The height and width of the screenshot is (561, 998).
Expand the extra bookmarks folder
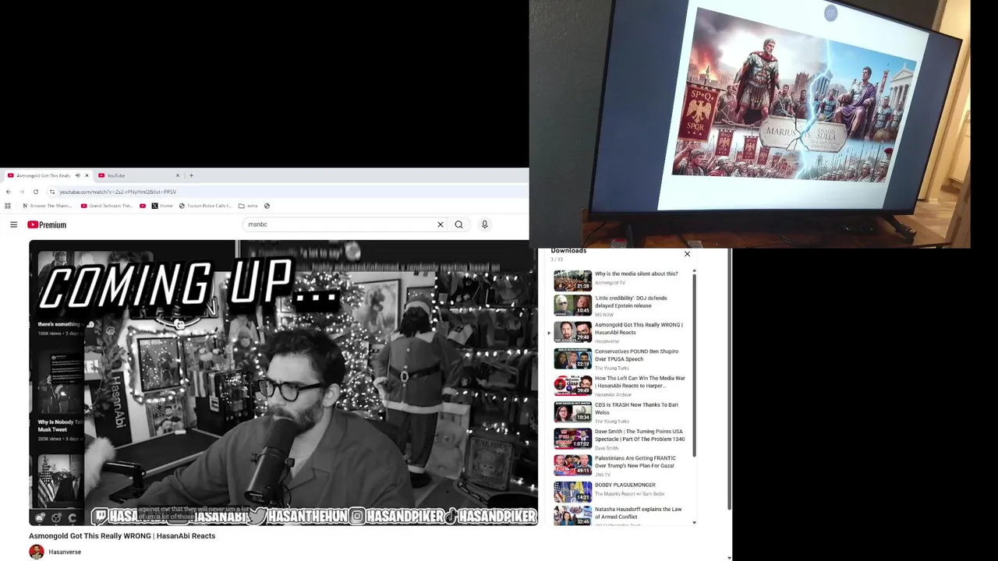[248, 206]
